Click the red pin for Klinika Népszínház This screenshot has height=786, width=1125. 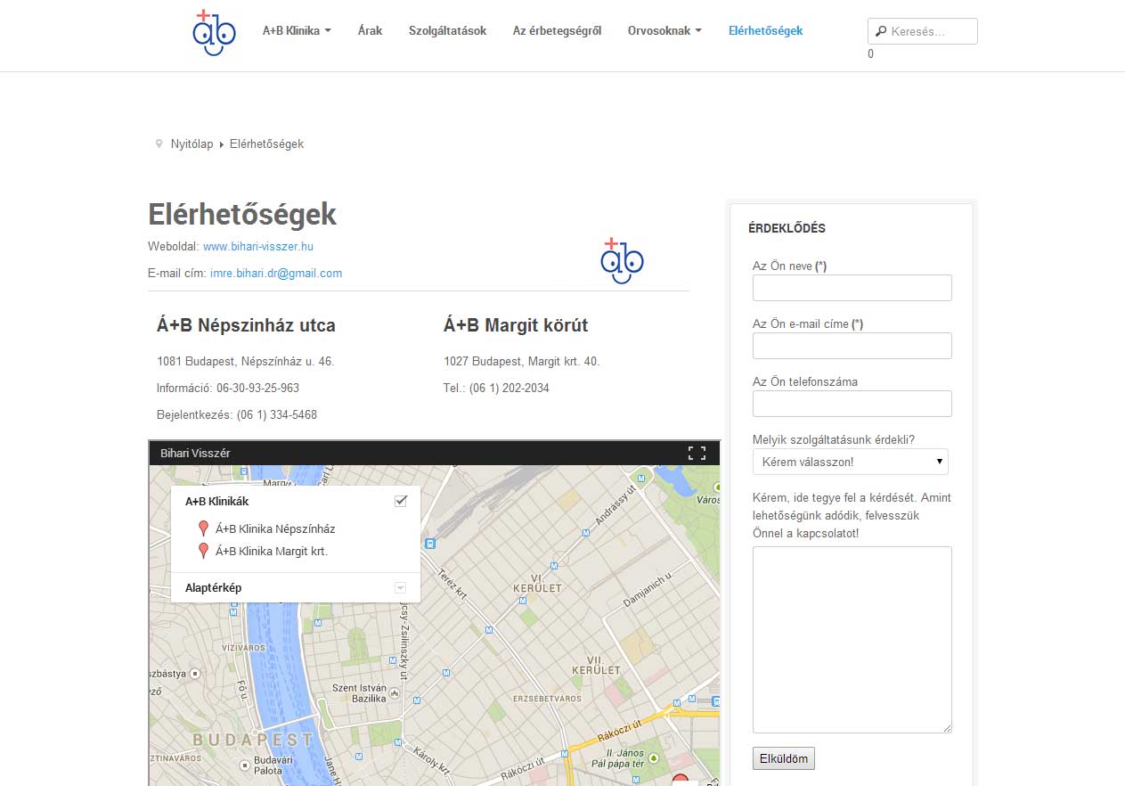pos(203,528)
